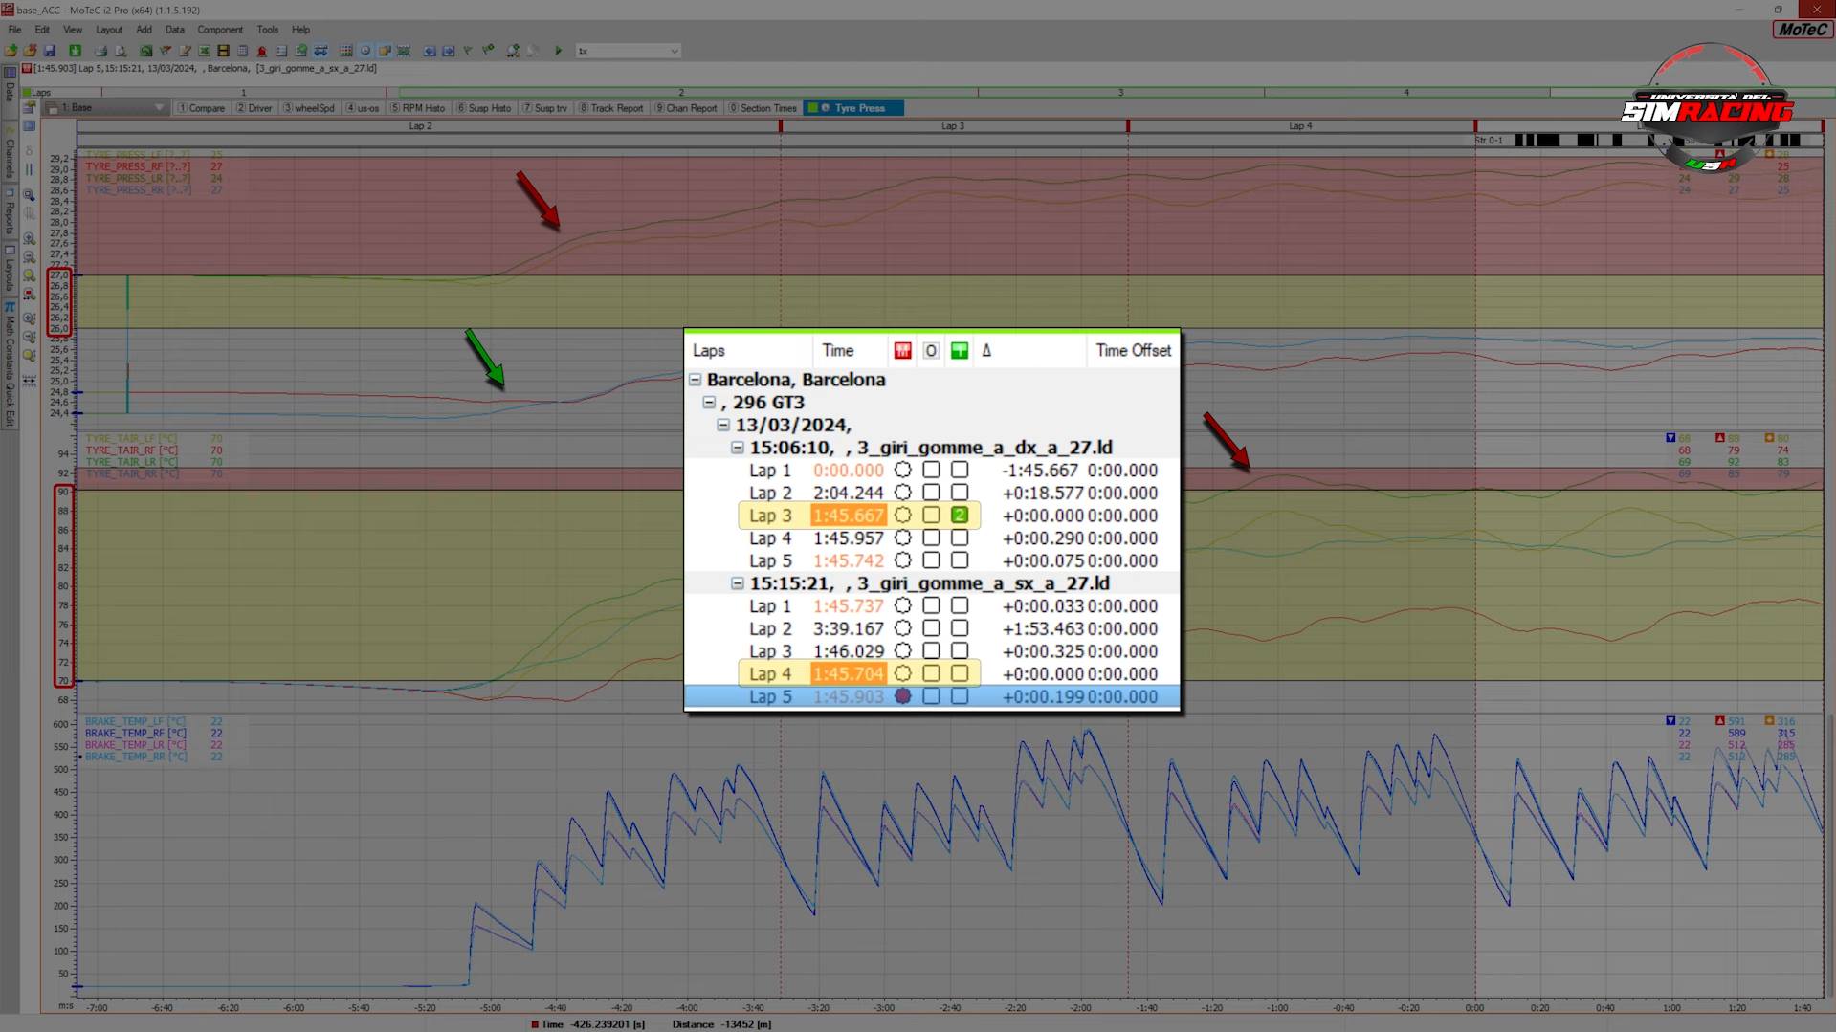Click the green play button in toolbar
Image resolution: width=1836 pixels, height=1032 pixels.
pos(558,51)
